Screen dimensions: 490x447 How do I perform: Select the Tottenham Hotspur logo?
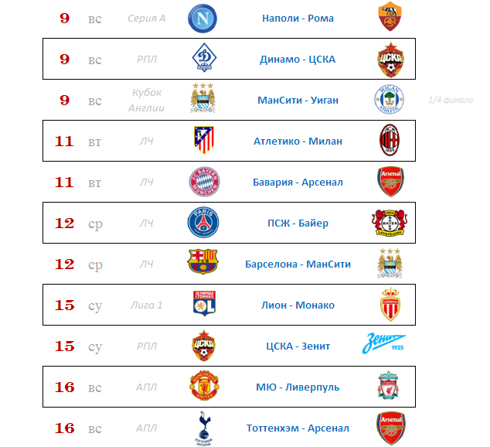[x=202, y=428]
